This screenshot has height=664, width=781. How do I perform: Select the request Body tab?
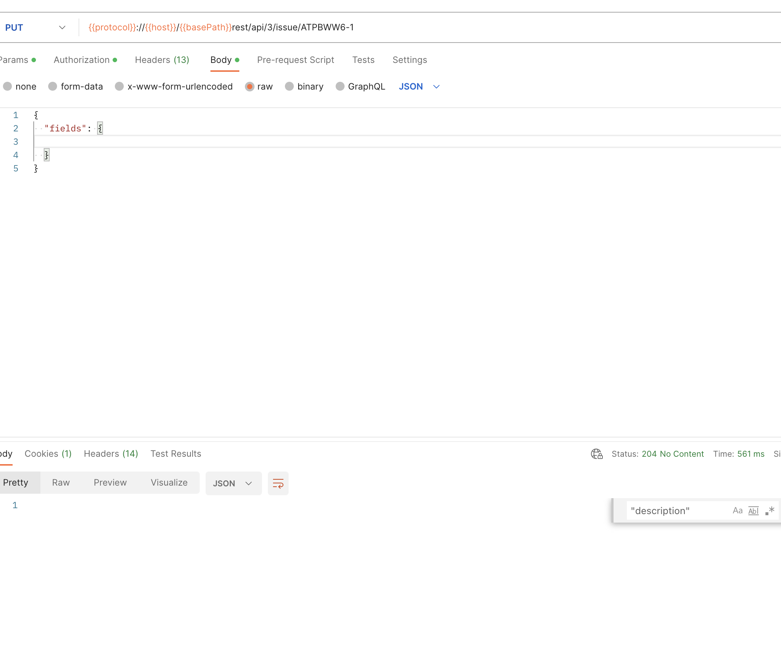coord(225,60)
